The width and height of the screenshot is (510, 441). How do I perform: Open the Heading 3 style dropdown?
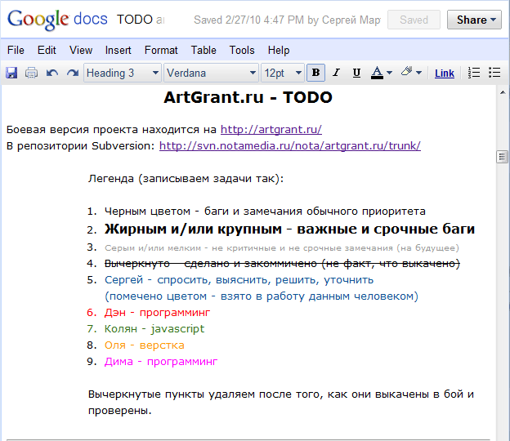click(123, 73)
